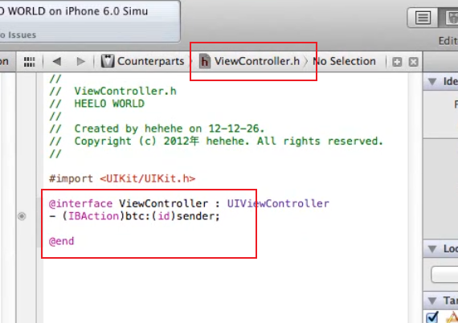This screenshot has width=458, height=323.
Task: Click the No Issues activity status
Action: click(18, 35)
